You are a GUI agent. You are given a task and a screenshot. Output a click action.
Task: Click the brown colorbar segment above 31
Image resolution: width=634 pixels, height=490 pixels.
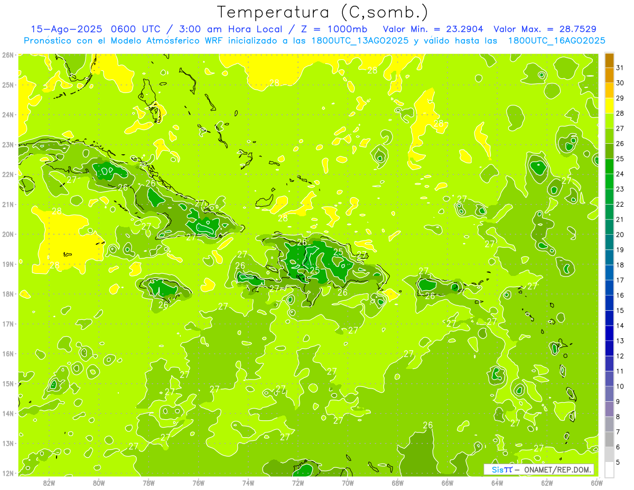[x=609, y=60]
